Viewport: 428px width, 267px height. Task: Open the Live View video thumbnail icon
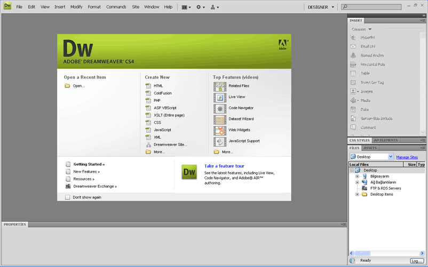(220, 98)
